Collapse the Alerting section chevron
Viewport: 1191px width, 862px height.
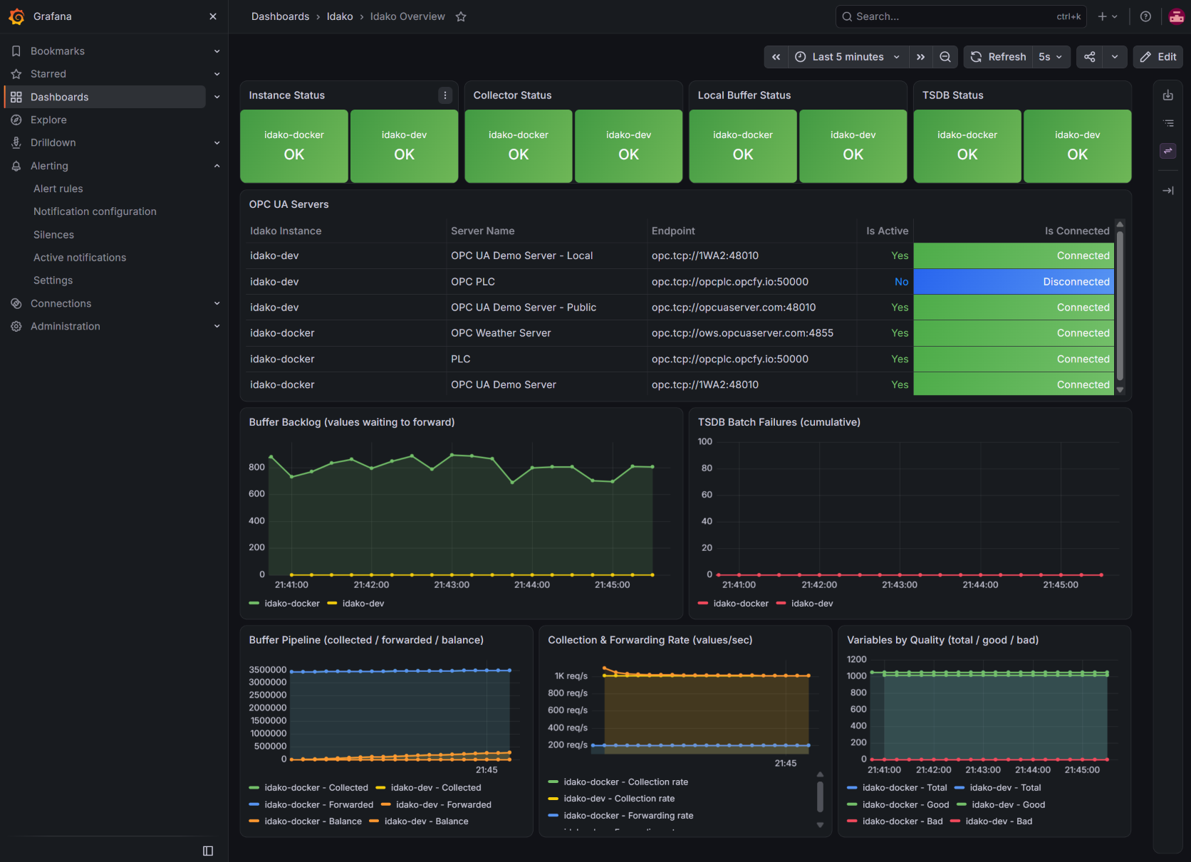pyautogui.click(x=217, y=166)
